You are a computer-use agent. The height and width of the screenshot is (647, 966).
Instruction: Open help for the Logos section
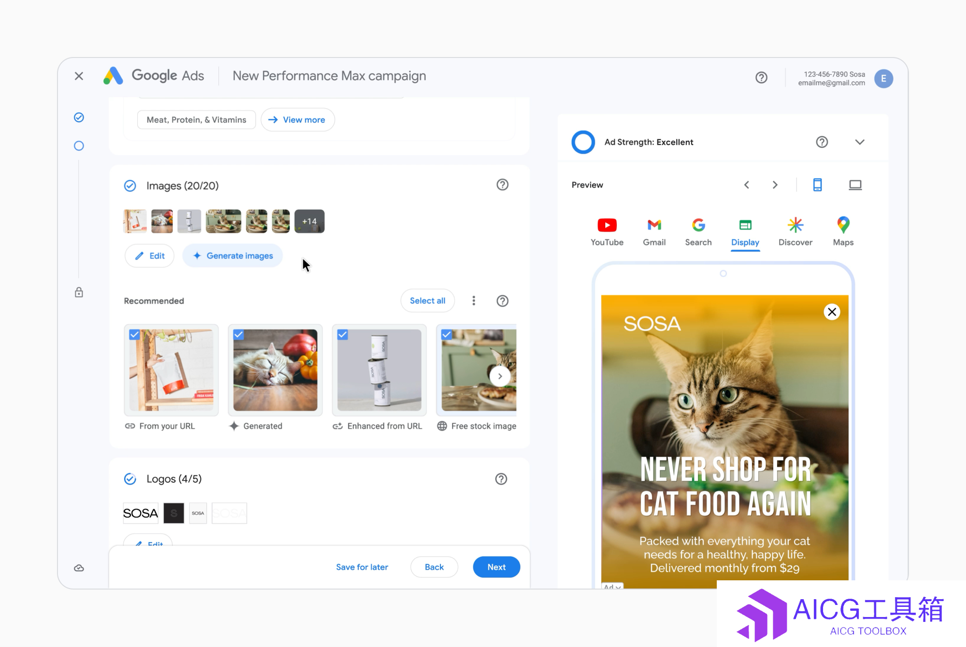pyautogui.click(x=501, y=479)
